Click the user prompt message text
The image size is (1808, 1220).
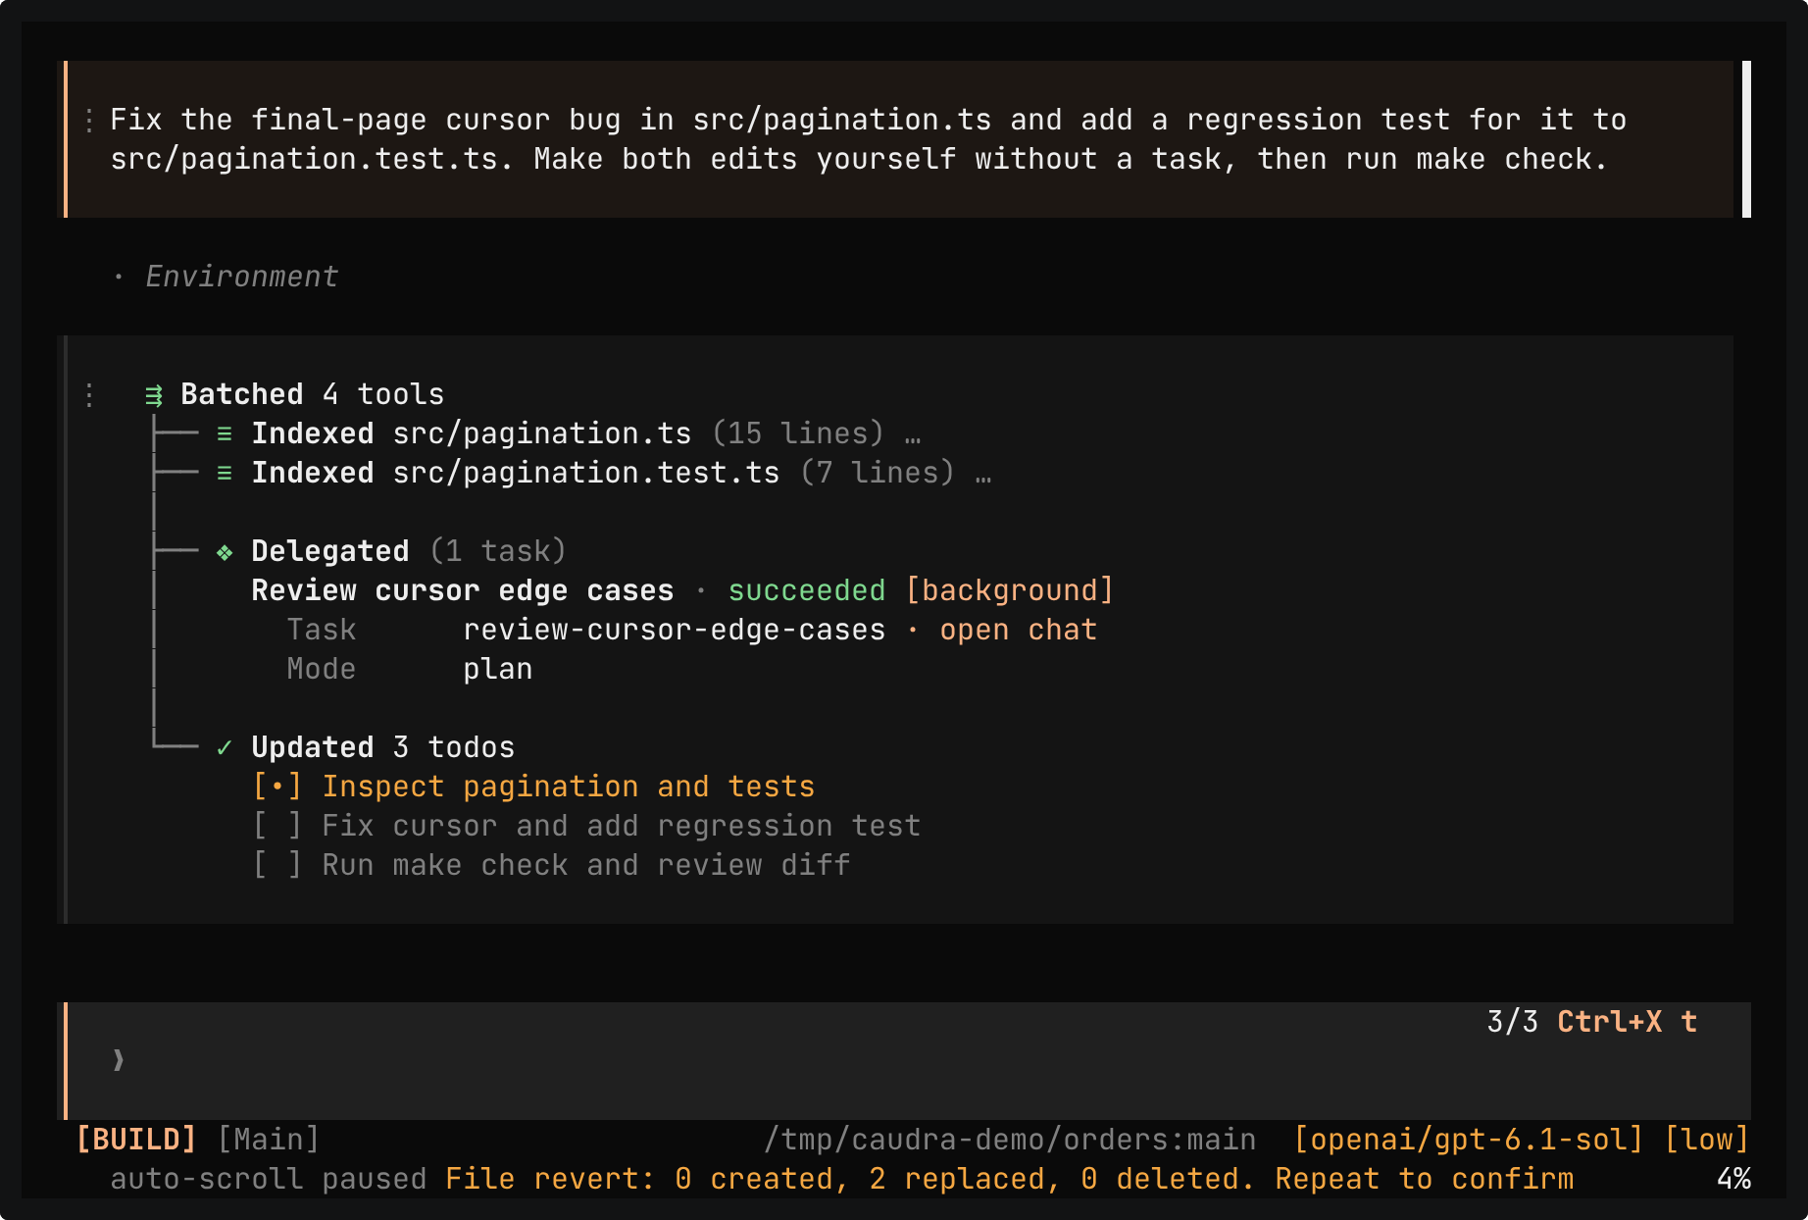point(868,139)
